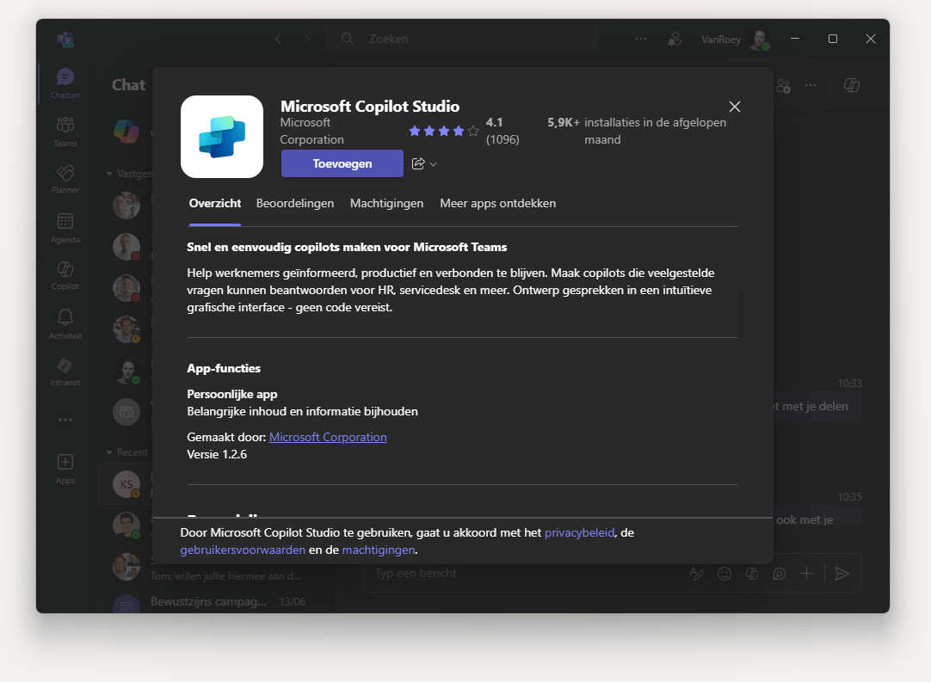Collapse the Vastgemaakt chat section
This screenshot has height=682, width=931.
tap(129, 174)
